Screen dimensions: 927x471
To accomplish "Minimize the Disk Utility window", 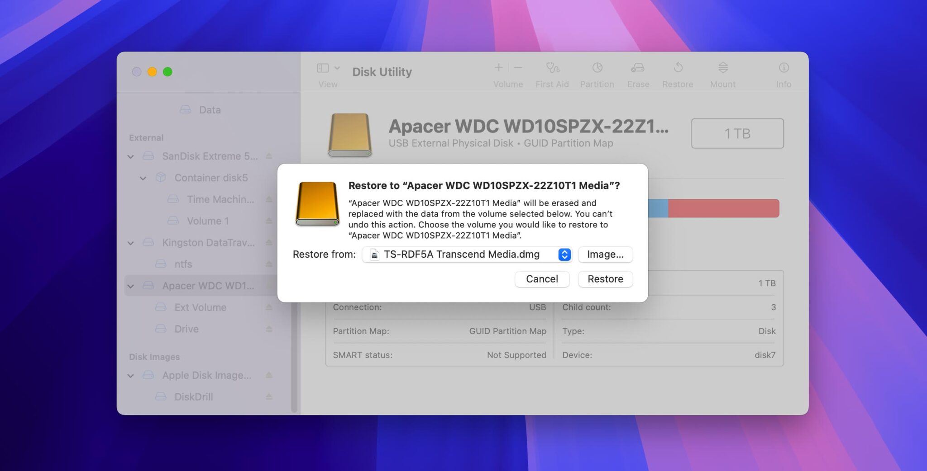I will pos(152,72).
